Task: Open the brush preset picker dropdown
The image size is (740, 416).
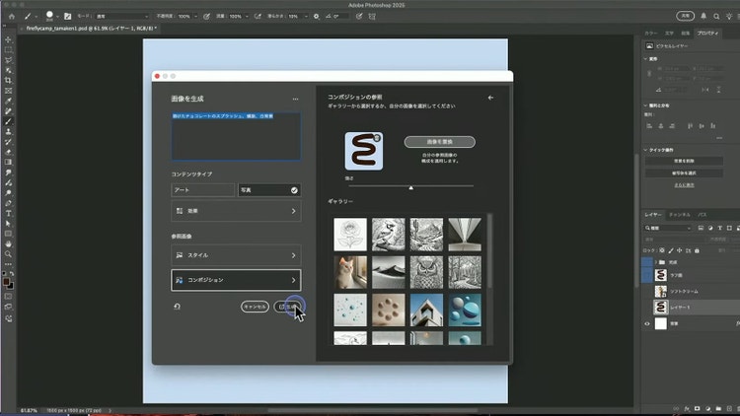Action: [57, 17]
